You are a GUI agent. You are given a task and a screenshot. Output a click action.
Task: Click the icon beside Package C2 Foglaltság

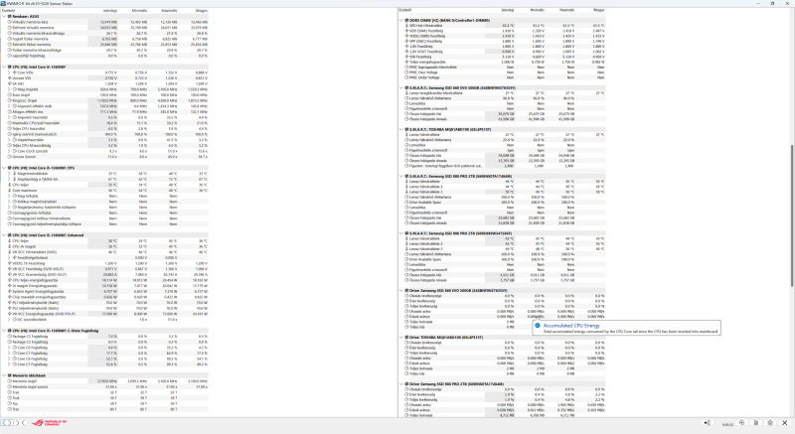(x=10, y=337)
